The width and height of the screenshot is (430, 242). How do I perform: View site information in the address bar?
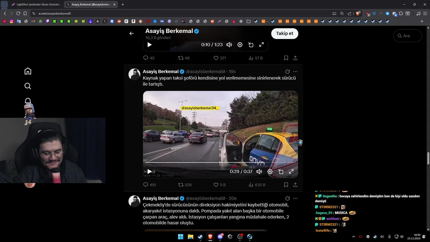tap(34, 13)
